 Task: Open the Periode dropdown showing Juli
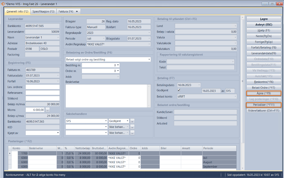click(x=104, y=39)
